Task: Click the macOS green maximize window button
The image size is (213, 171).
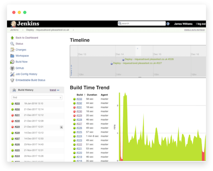Action: (25, 13)
